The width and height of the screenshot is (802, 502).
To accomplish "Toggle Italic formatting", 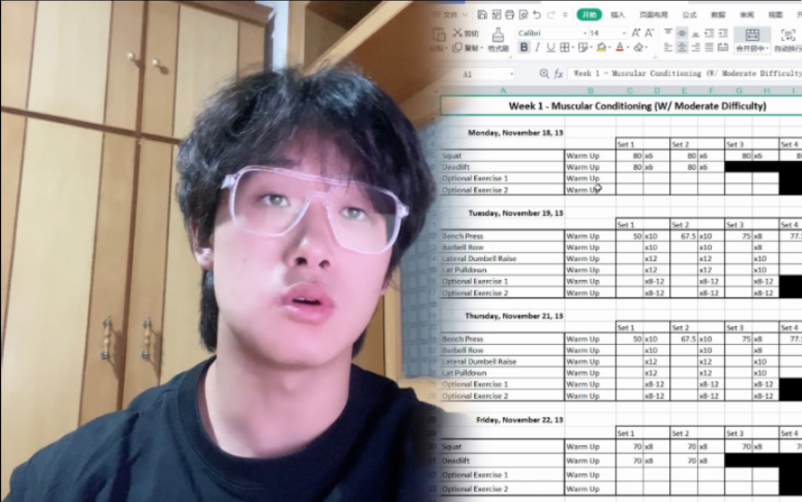I will pos(537,47).
